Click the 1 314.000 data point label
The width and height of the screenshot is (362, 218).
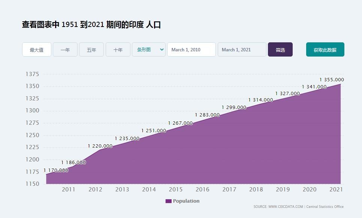(x=260, y=100)
